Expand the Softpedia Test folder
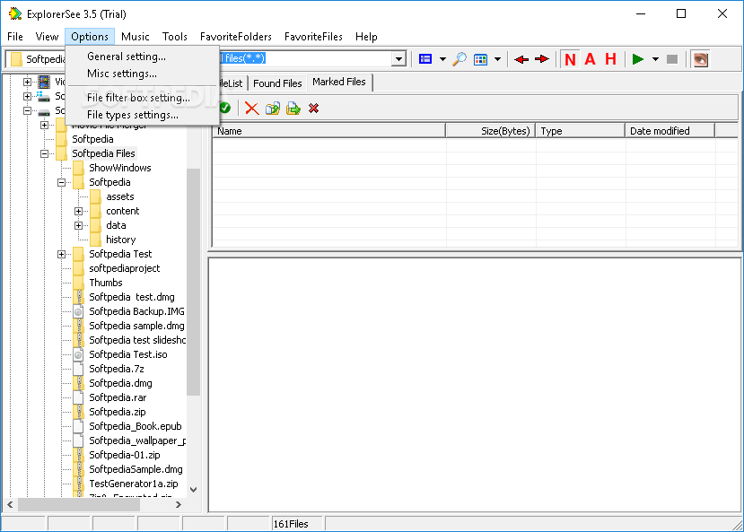Viewport: 744px width, 532px height. pyautogui.click(x=61, y=254)
